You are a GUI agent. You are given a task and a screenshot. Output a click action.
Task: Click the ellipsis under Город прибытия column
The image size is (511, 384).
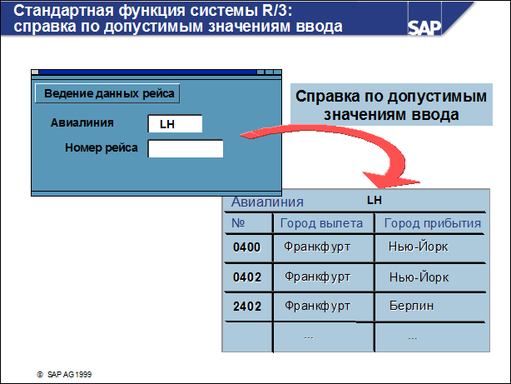coord(413,338)
